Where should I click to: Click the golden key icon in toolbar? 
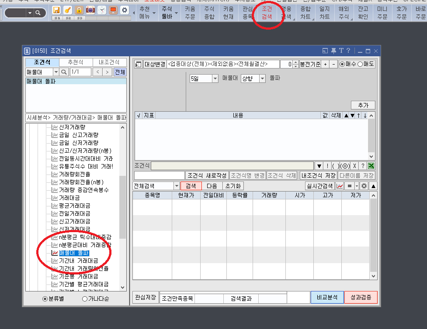(x=68, y=10)
